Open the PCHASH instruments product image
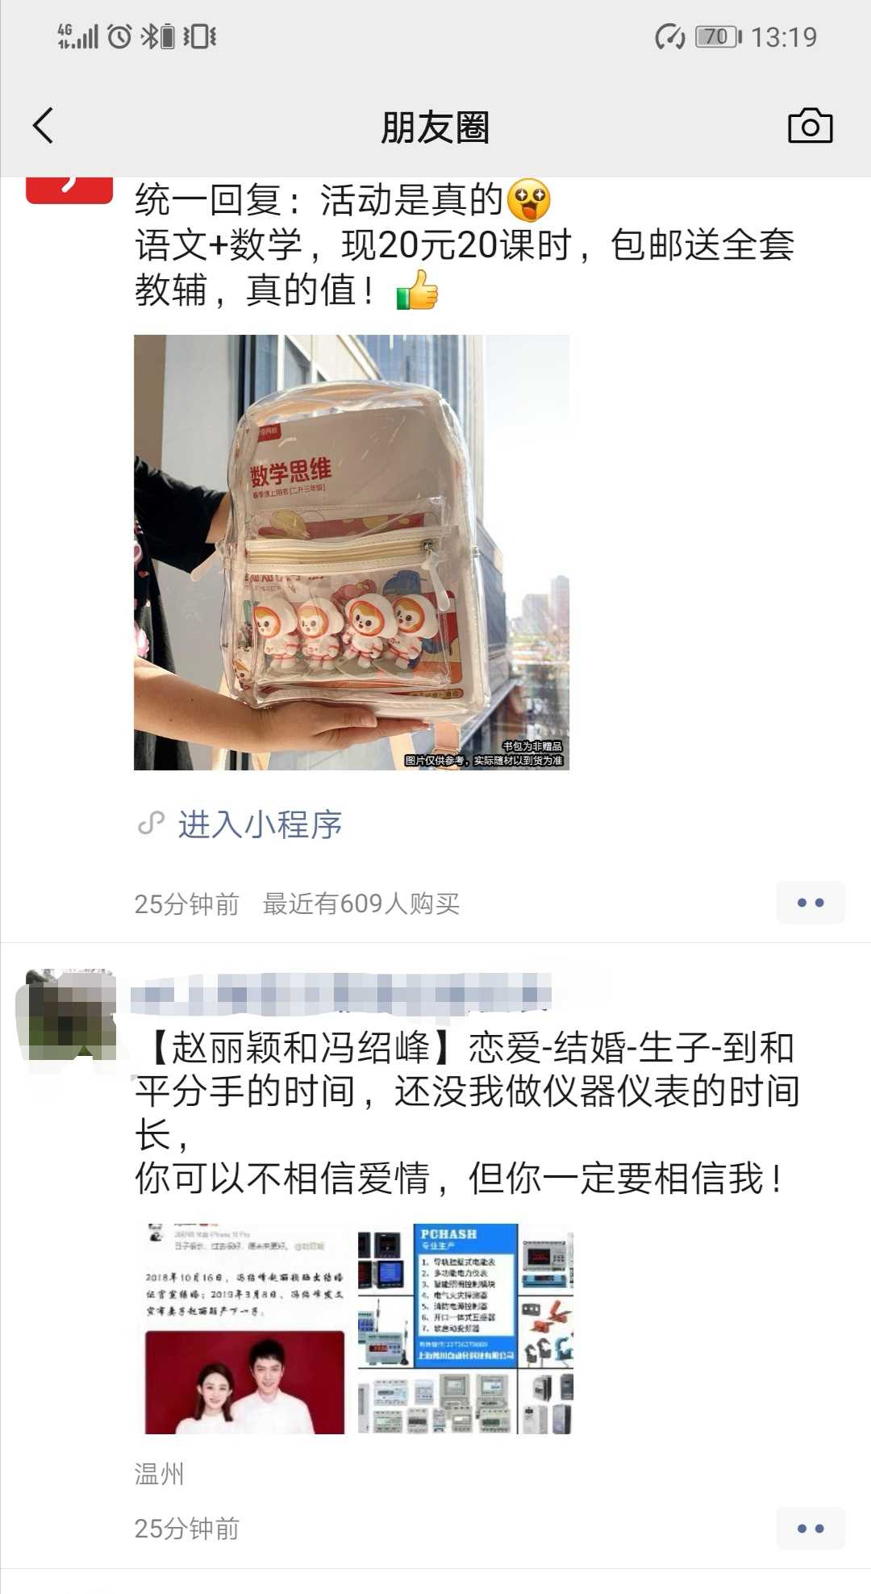Screen dimensions: 871x1594 465,1329
